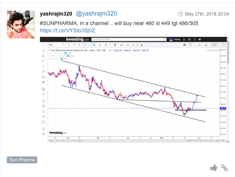The image size is (235, 177).
Task: Click the portfolio briefcase icon in header
Action: [x=189, y=40]
